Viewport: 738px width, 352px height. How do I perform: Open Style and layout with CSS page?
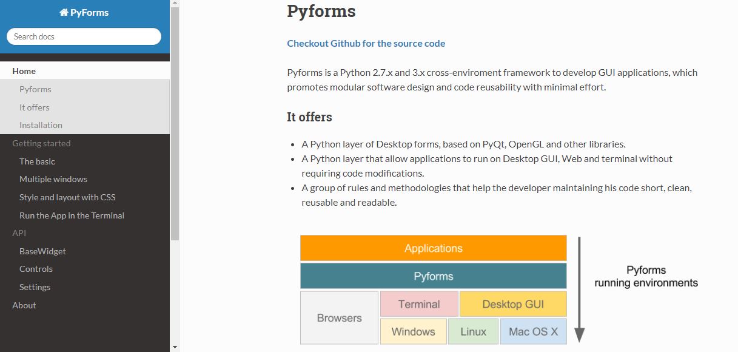click(x=67, y=197)
